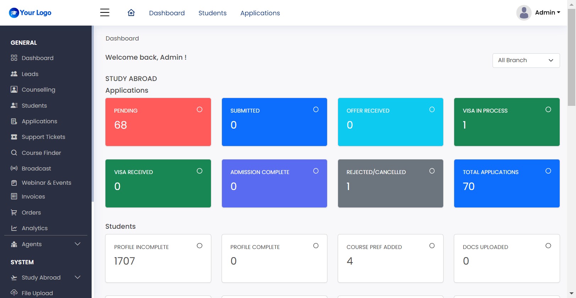Click the Invoices icon in sidebar

click(14, 196)
